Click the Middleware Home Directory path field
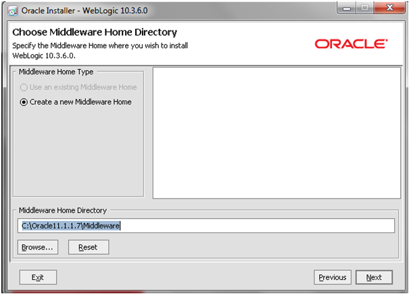 pos(206,226)
